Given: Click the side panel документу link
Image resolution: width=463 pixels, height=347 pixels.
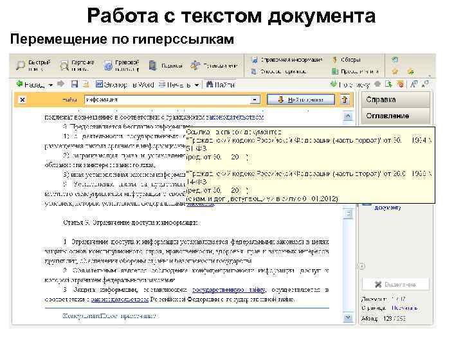Looking at the screenshot, I should 388,208.
